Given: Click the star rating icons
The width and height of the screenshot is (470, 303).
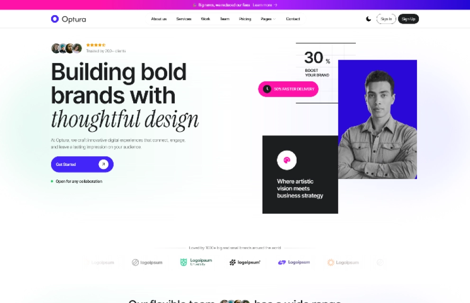Looking at the screenshot, I should click(x=96, y=45).
